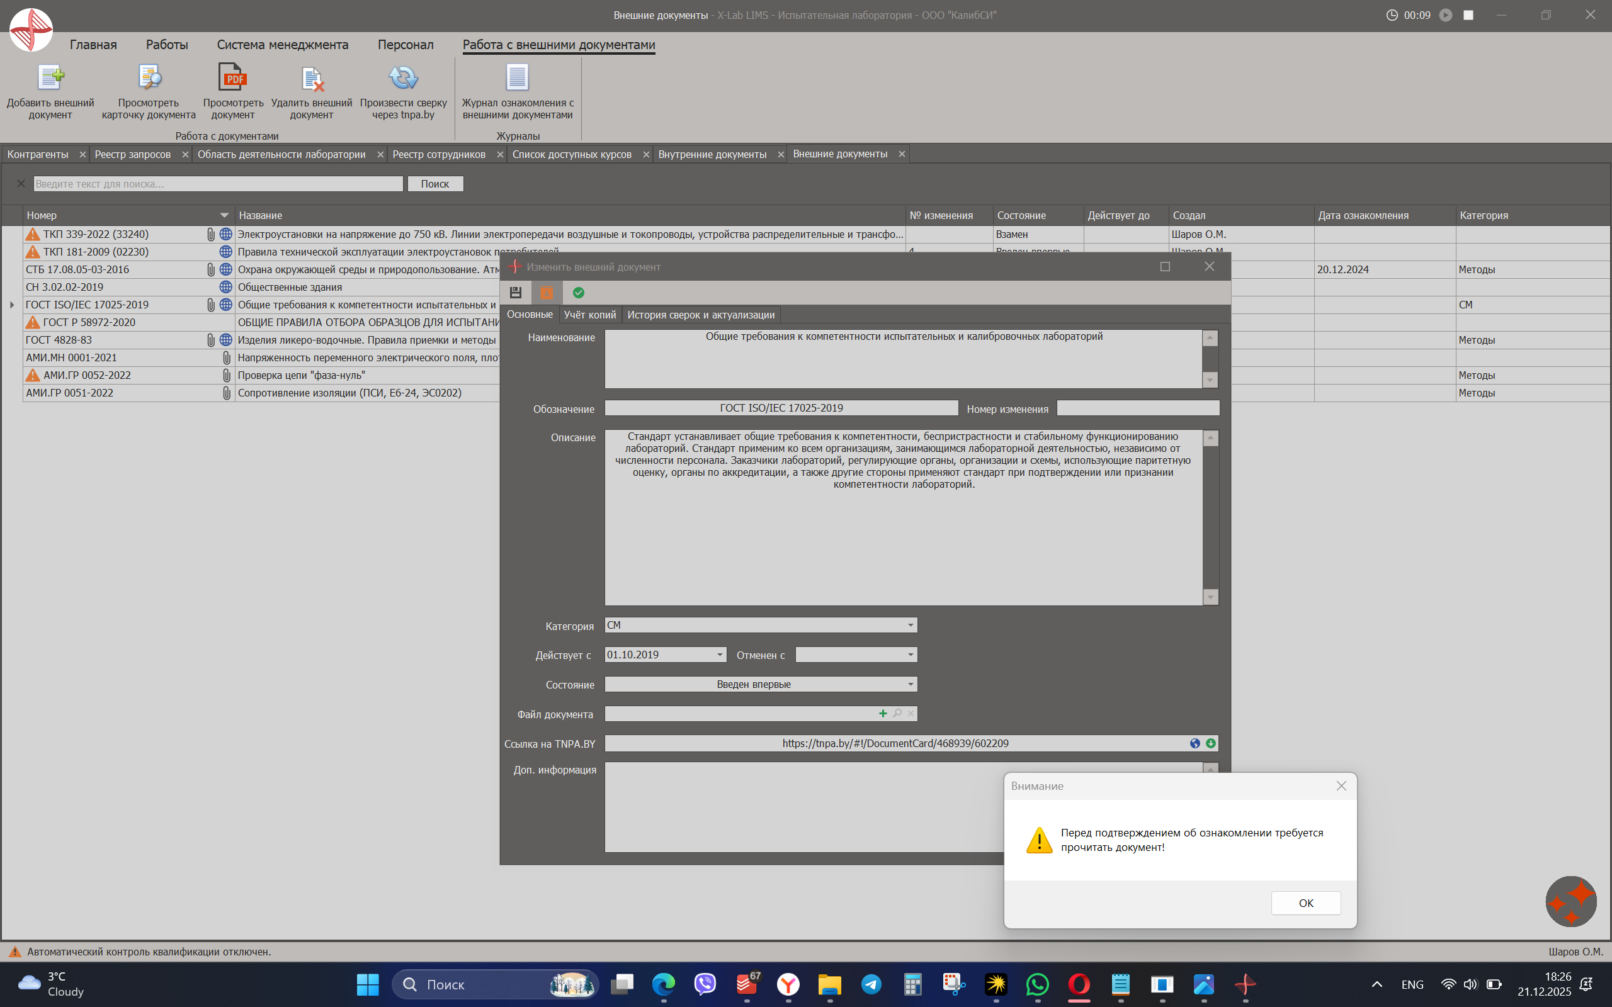The width and height of the screenshot is (1612, 1007).
Task: Click the orange document icon in dialog toolbar
Action: (546, 293)
